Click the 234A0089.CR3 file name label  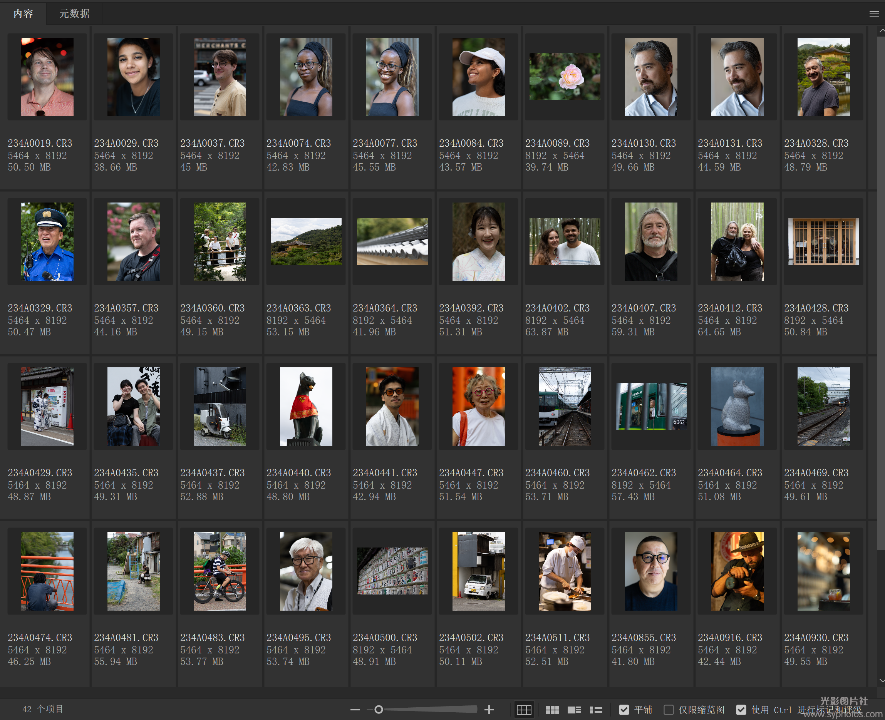click(x=557, y=143)
